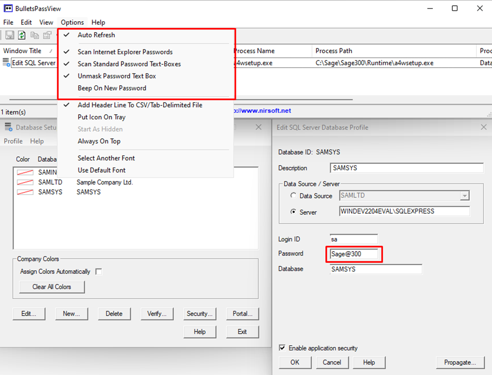The width and height of the screenshot is (492, 375).
Task: Click the Copy toolbar icon
Action: click(x=35, y=35)
